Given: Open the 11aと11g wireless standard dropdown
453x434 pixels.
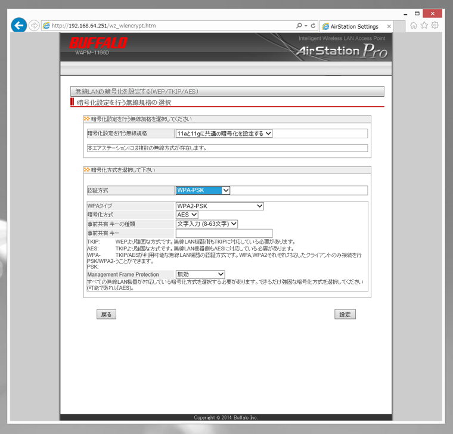Looking at the screenshot, I should click(x=224, y=134).
